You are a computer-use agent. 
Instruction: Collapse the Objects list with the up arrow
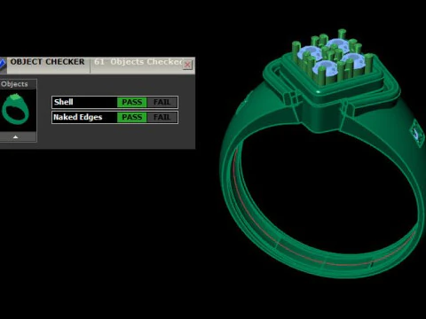[x=15, y=137]
